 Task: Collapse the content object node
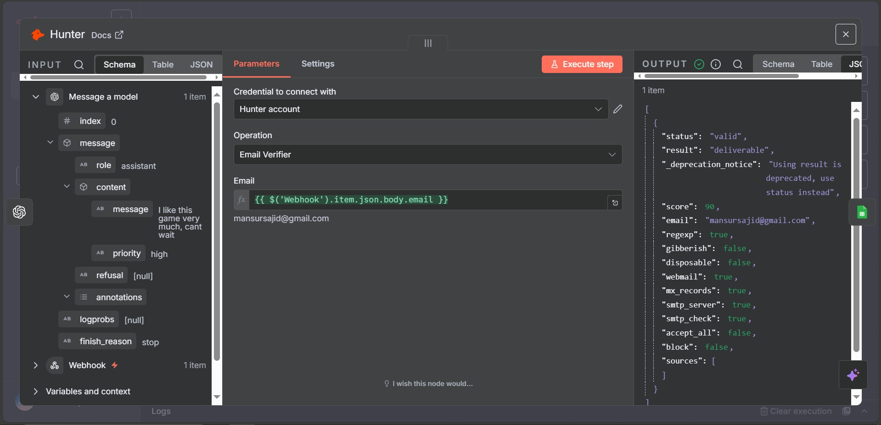67,186
